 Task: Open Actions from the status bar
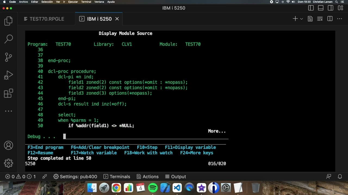tap(148, 177)
